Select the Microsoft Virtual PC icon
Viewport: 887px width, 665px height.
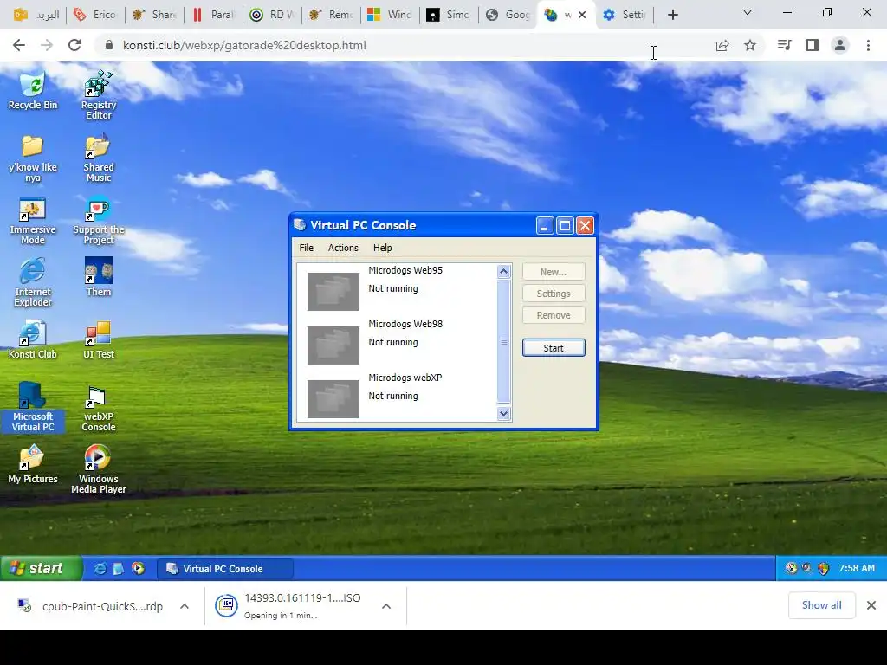coord(33,407)
